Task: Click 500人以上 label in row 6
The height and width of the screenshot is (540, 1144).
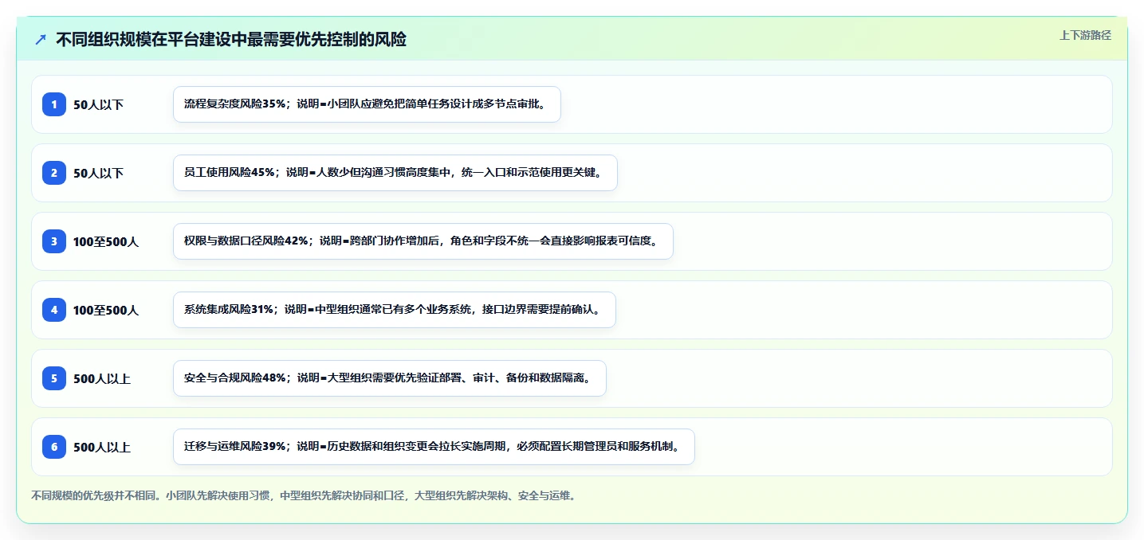Action: coord(102,447)
